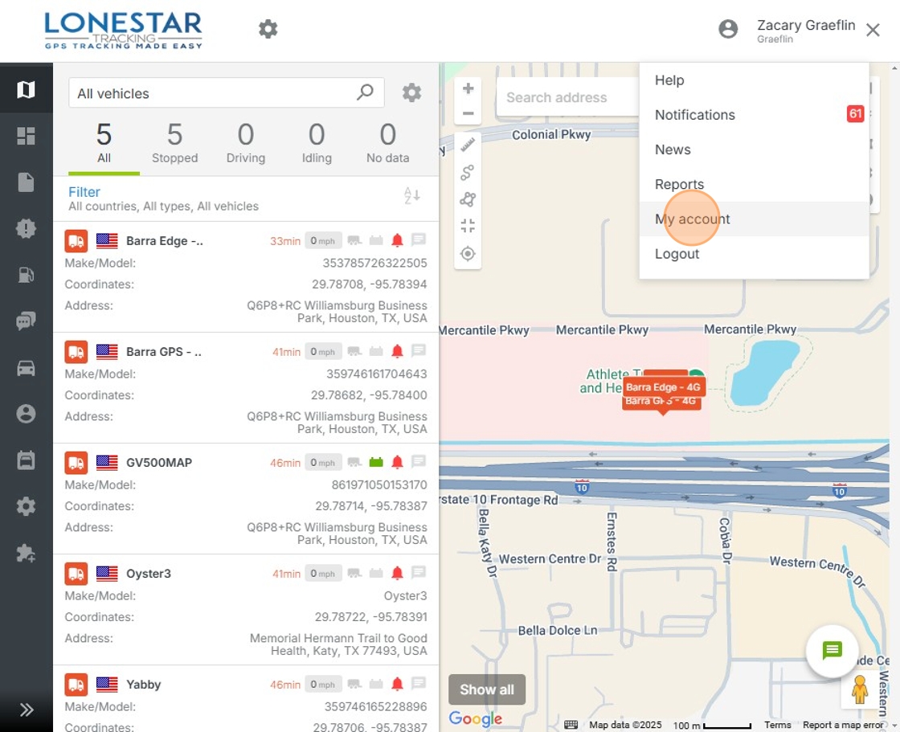Click the search magnifier in vehicles box
Viewport: 900px width, 732px height.
point(365,92)
